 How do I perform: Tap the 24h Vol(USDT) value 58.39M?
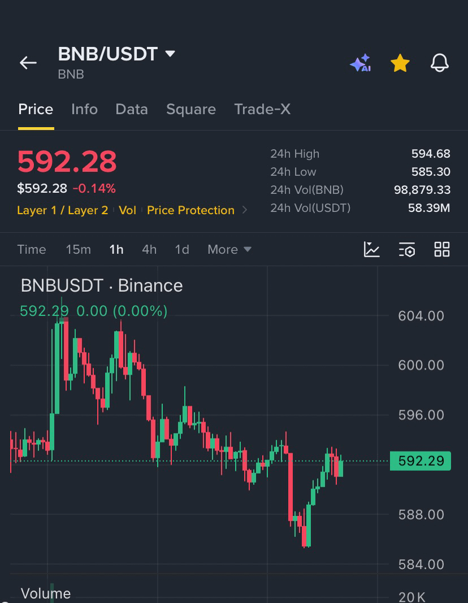point(429,208)
